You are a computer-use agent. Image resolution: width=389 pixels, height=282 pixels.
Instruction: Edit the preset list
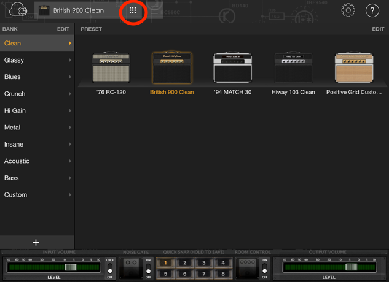[x=378, y=29]
